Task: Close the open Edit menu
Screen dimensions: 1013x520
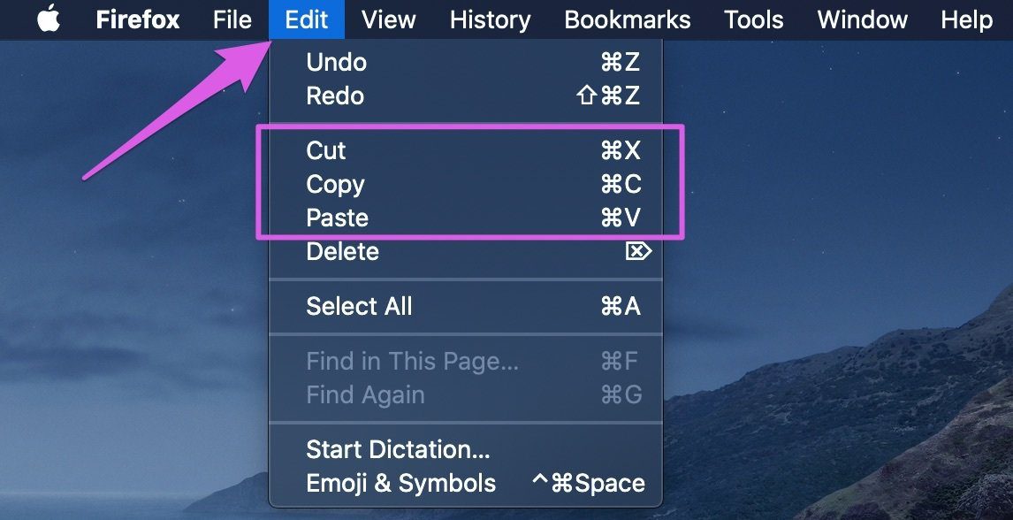Action: (x=306, y=19)
